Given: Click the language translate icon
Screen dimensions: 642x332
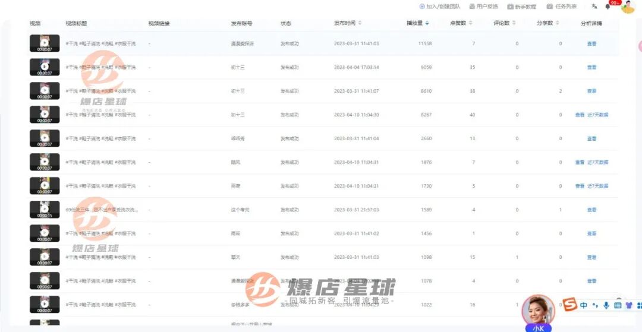Looking at the screenshot, I should click(x=594, y=7).
